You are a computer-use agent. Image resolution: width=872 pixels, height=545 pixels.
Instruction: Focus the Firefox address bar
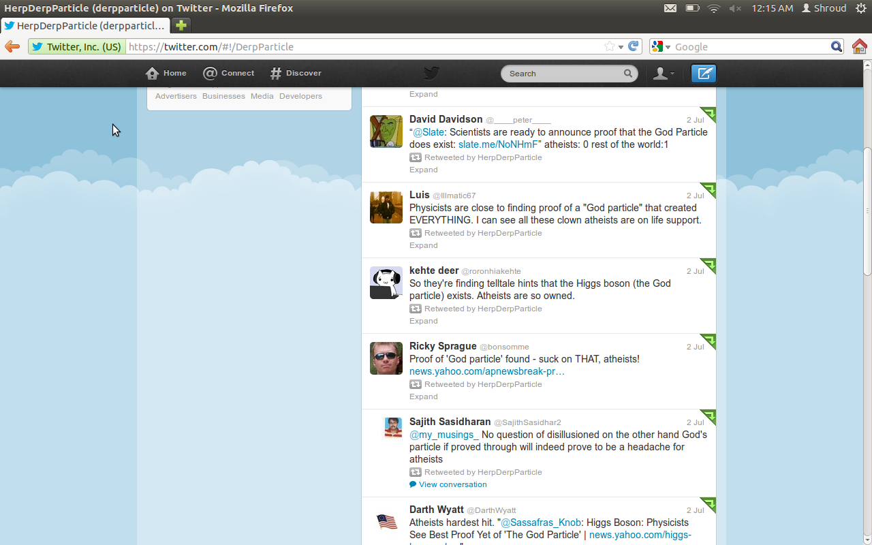point(364,46)
